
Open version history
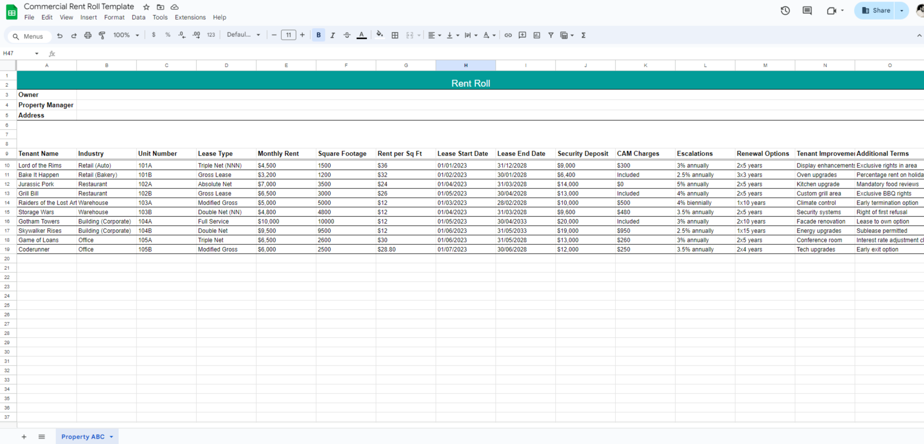[785, 10]
